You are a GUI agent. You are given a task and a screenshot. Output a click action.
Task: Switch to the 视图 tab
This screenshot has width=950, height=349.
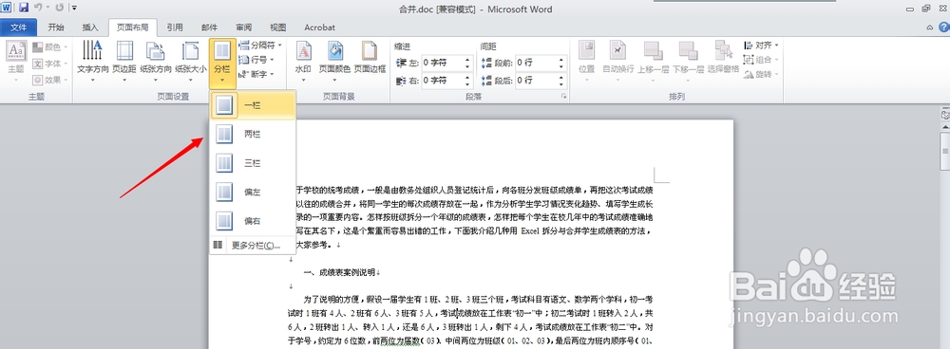coord(278,28)
